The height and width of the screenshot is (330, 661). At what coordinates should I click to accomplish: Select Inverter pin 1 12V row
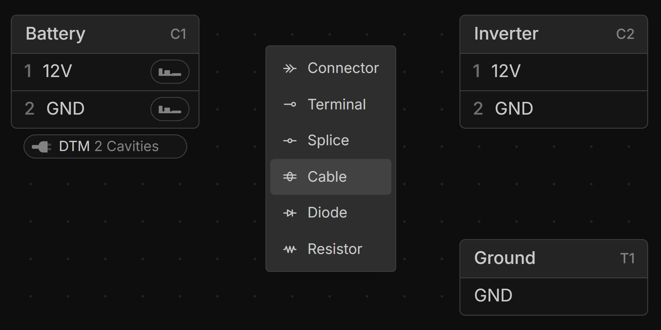point(553,72)
